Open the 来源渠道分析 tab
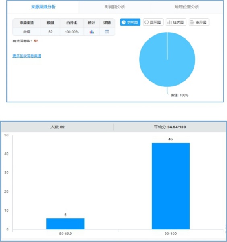Viewport: 227px width, 242px height. [x=43, y=7]
